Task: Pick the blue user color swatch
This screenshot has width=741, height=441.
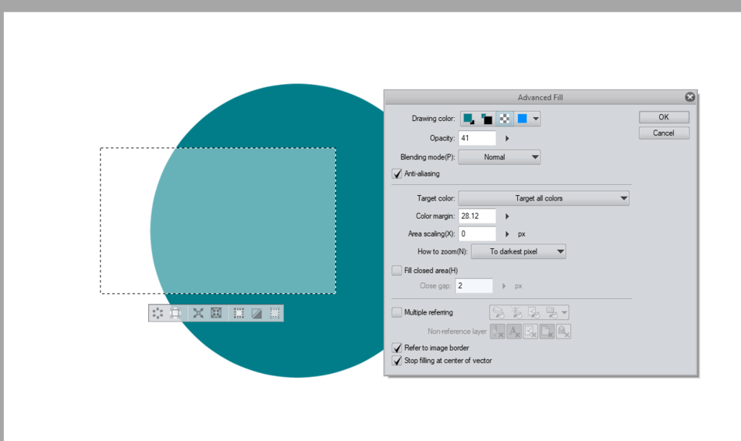Action: coord(523,119)
